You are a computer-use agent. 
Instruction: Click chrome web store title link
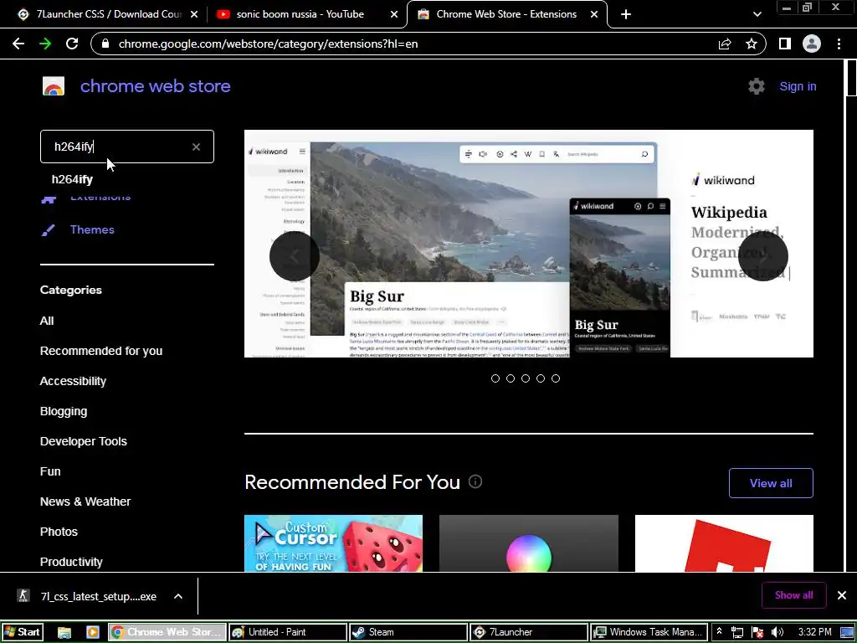pos(155,86)
